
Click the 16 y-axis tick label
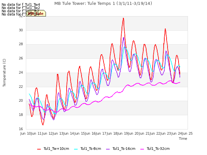(x=21, y=129)
